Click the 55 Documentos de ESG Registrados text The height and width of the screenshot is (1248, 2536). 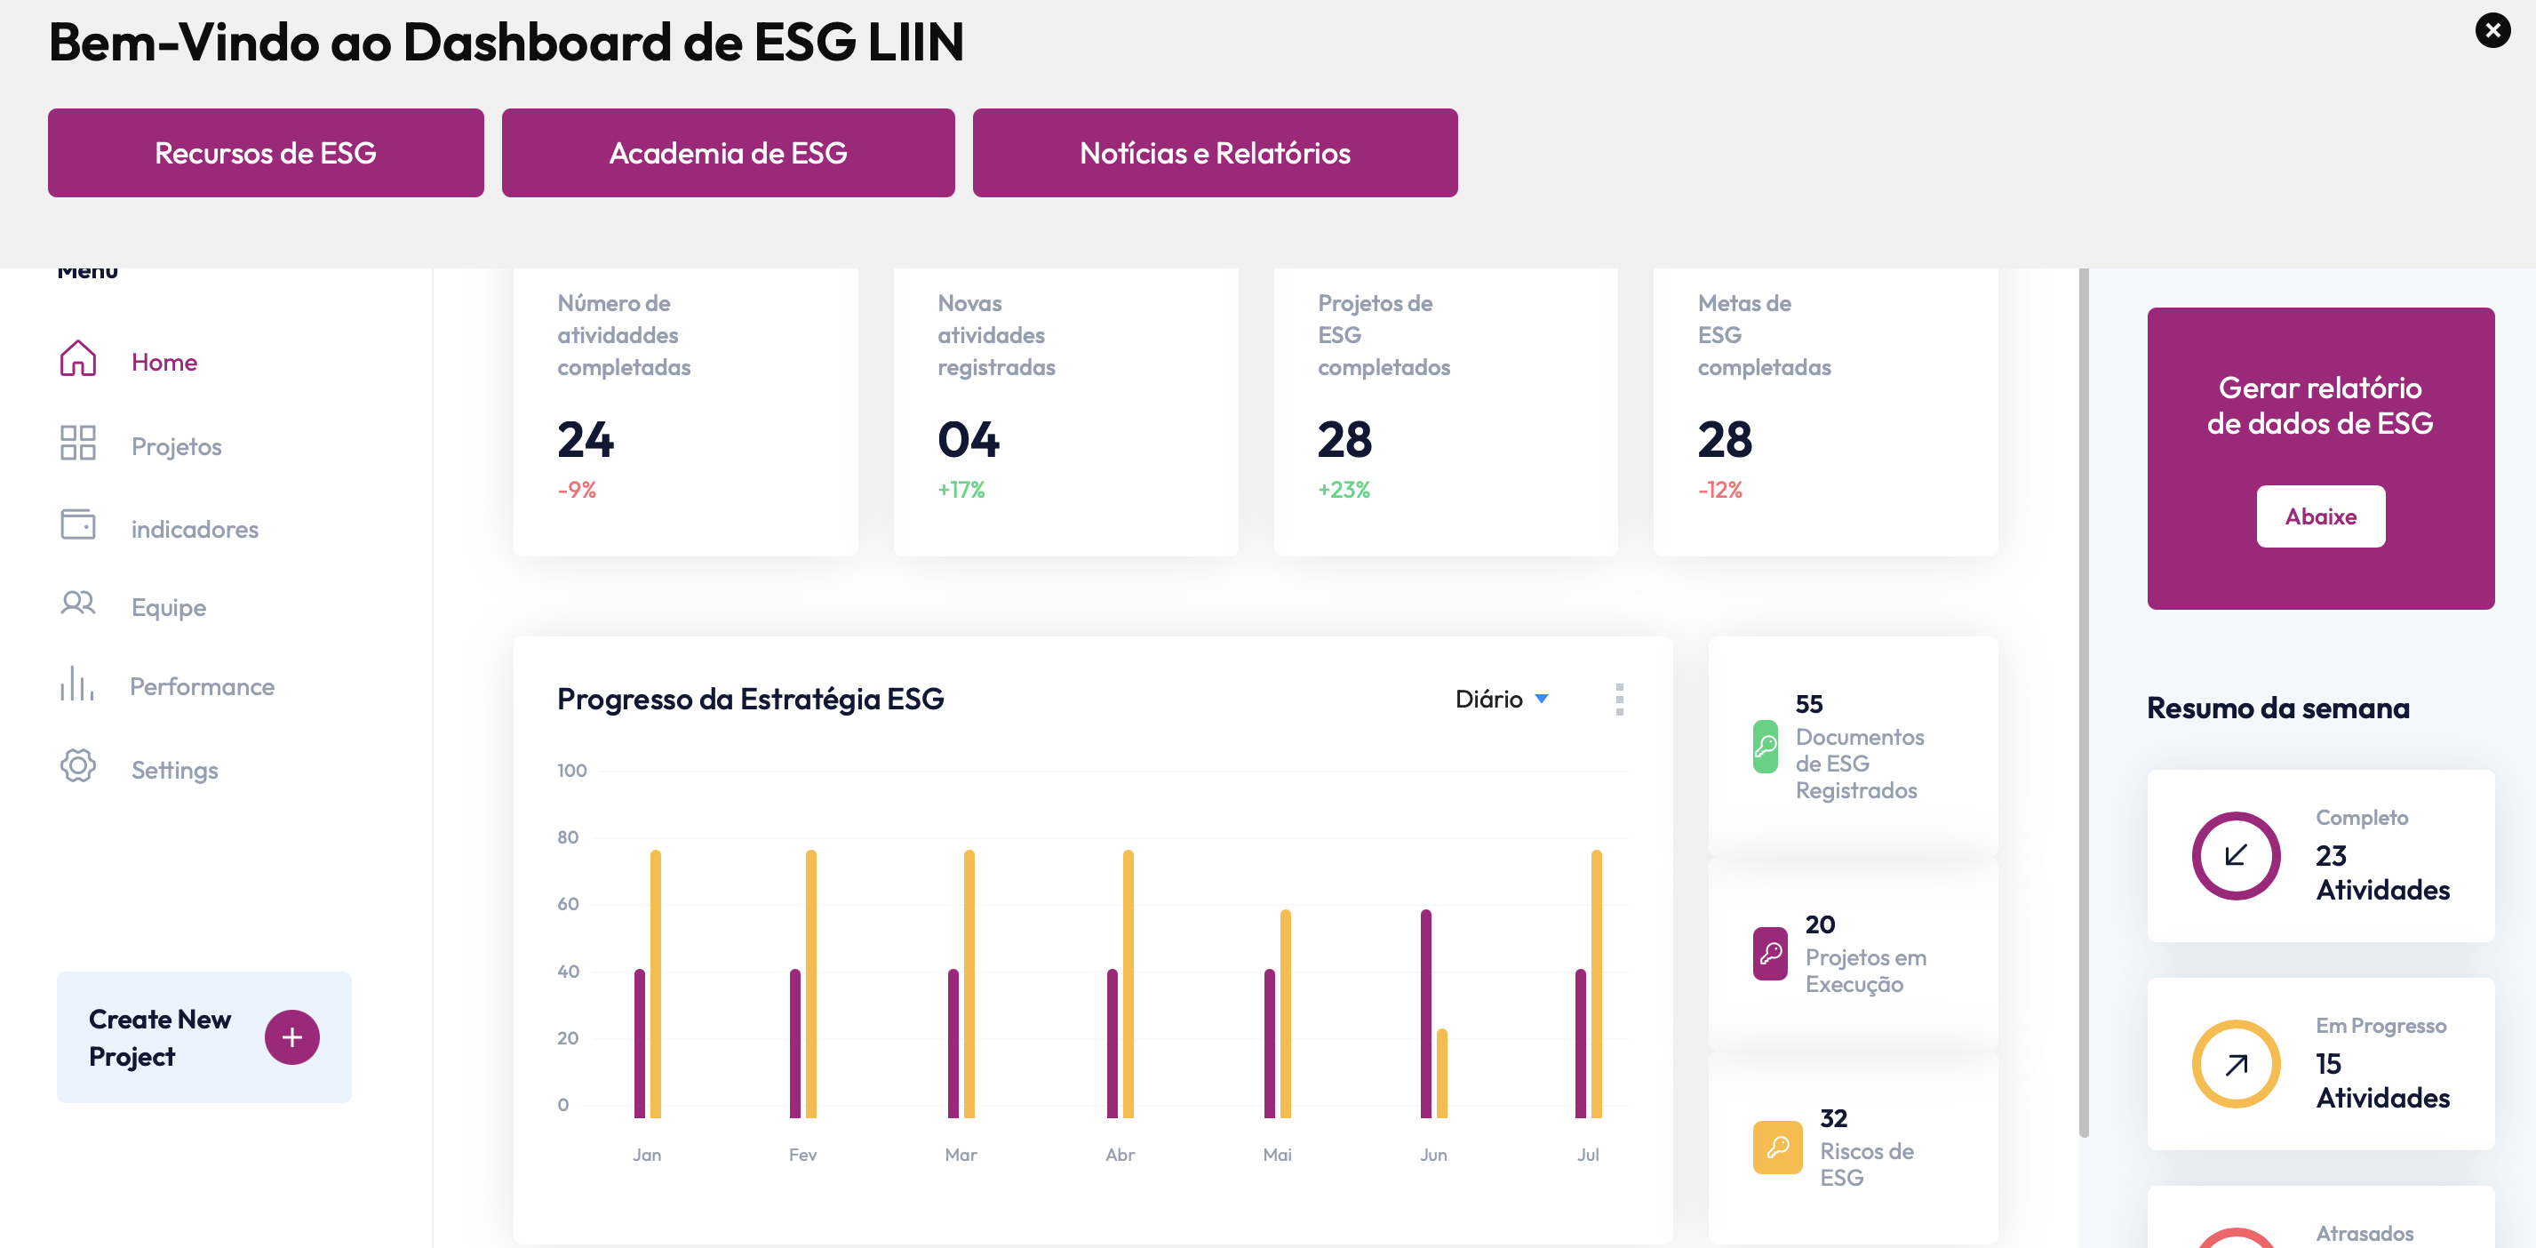coord(1859,748)
